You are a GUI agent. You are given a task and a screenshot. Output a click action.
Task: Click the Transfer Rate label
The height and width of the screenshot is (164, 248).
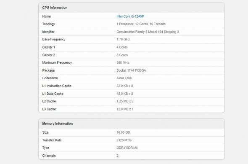click(52, 140)
